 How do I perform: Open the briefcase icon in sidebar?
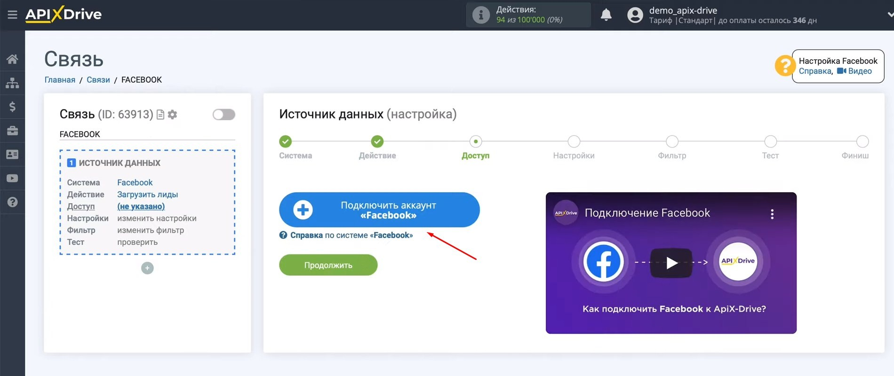click(x=12, y=131)
